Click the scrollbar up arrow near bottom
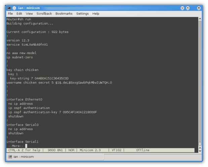This screenshot has width=208, height=167. (200, 148)
